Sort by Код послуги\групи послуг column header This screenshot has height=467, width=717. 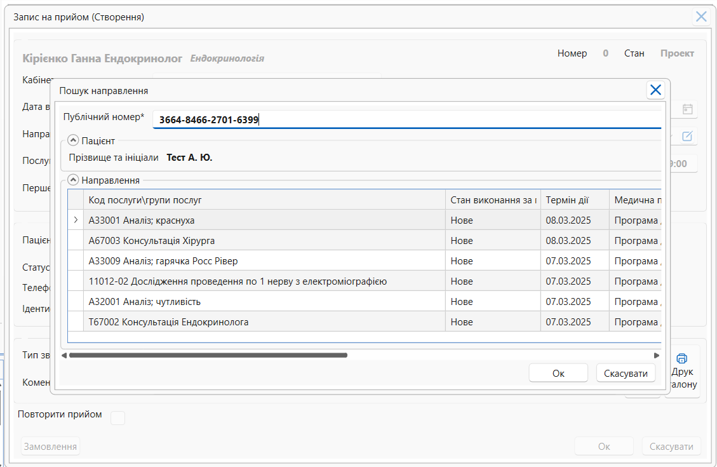(x=264, y=200)
